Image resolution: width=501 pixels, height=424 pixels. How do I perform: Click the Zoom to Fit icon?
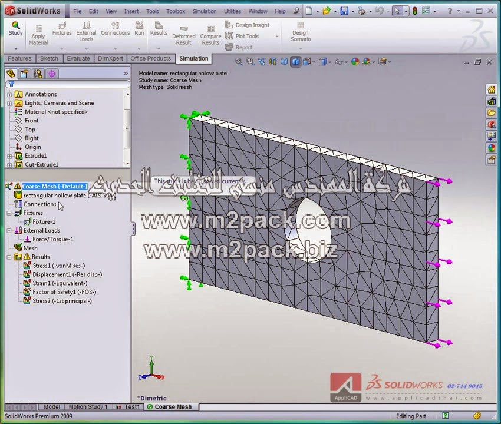(x=239, y=62)
